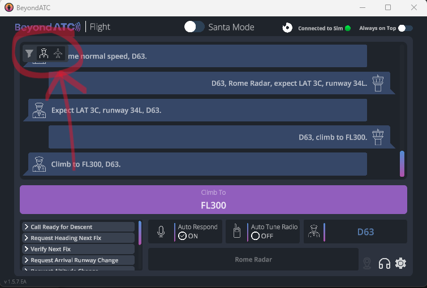427x288 pixels.
Task: Click the chat log scrollbar thumb
Action: point(402,164)
